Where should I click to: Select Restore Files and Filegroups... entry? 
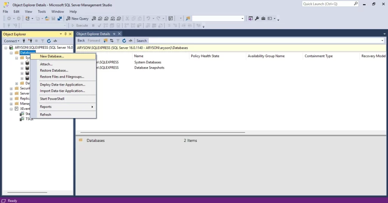(63, 77)
